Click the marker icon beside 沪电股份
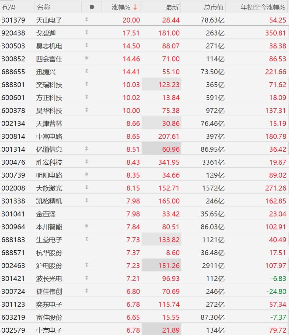 (x=87, y=265)
